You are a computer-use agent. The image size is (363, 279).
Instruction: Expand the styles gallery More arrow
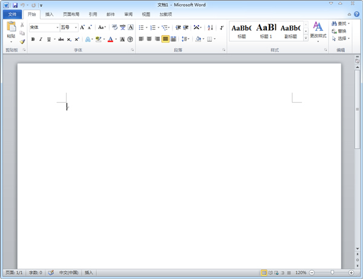(x=306, y=38)
